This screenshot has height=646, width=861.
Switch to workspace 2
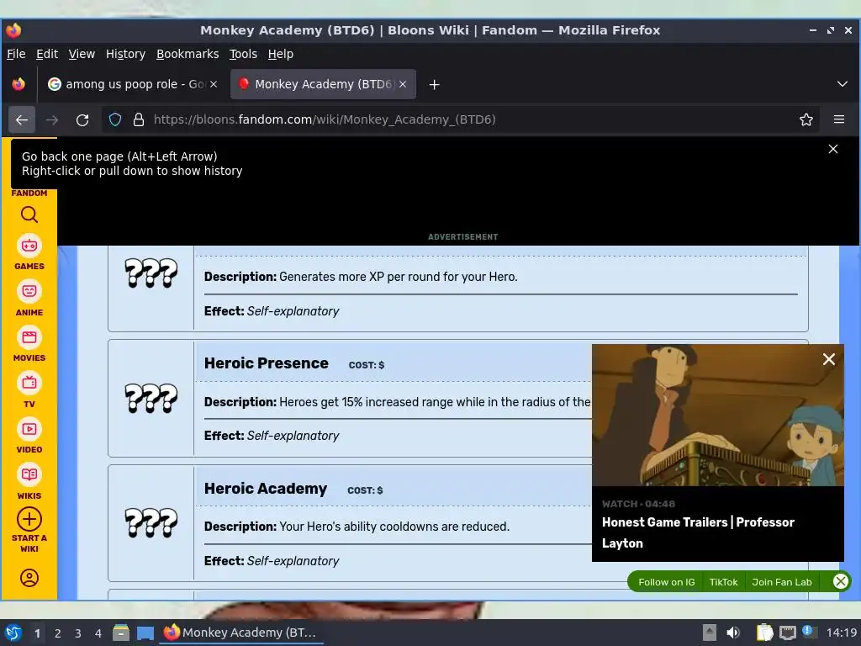pos(58,633)
